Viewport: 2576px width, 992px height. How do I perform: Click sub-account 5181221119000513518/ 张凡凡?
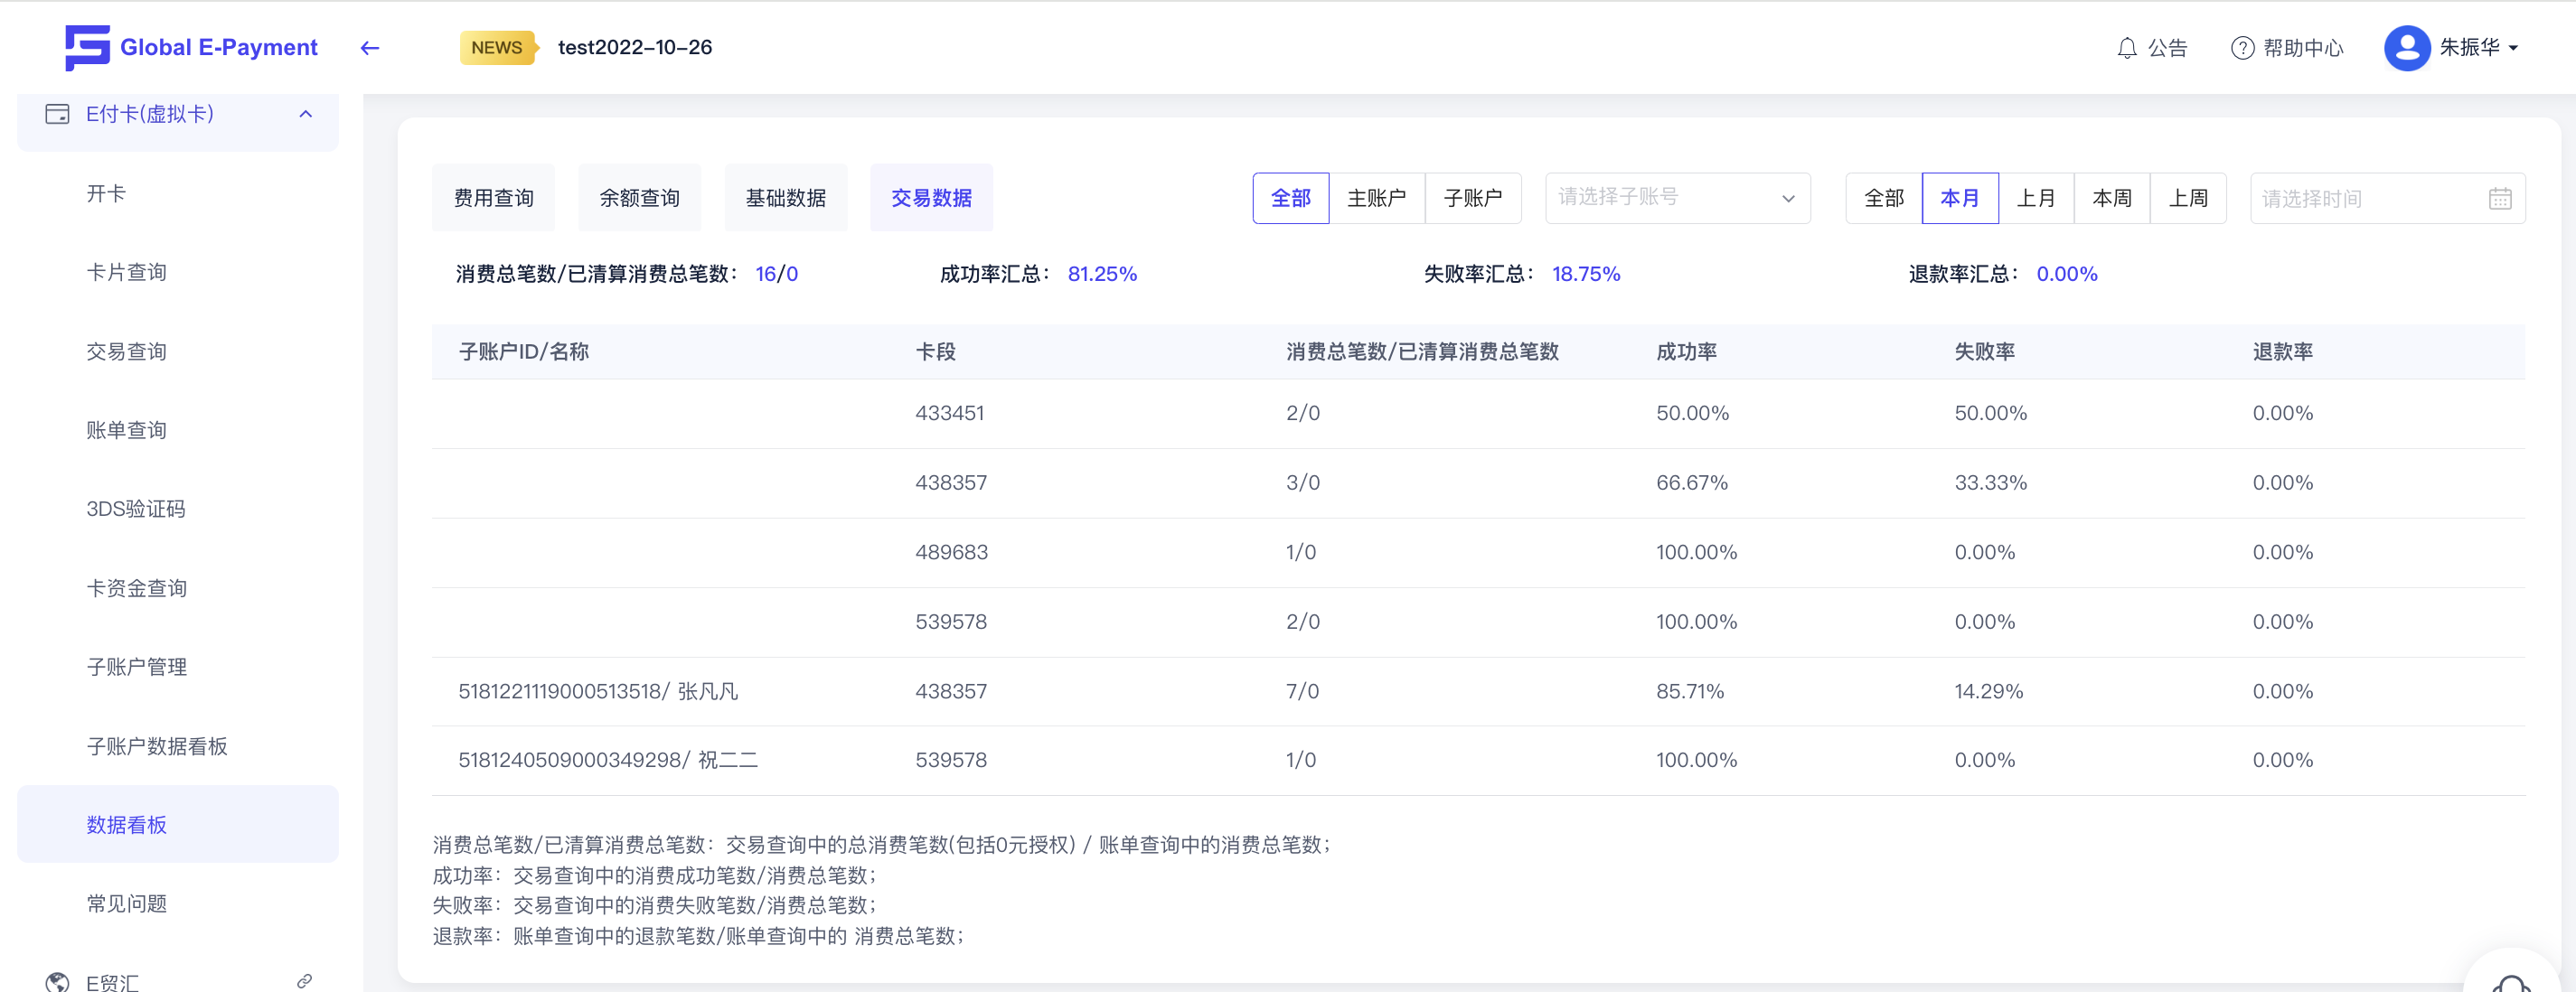tap(598, 691)
